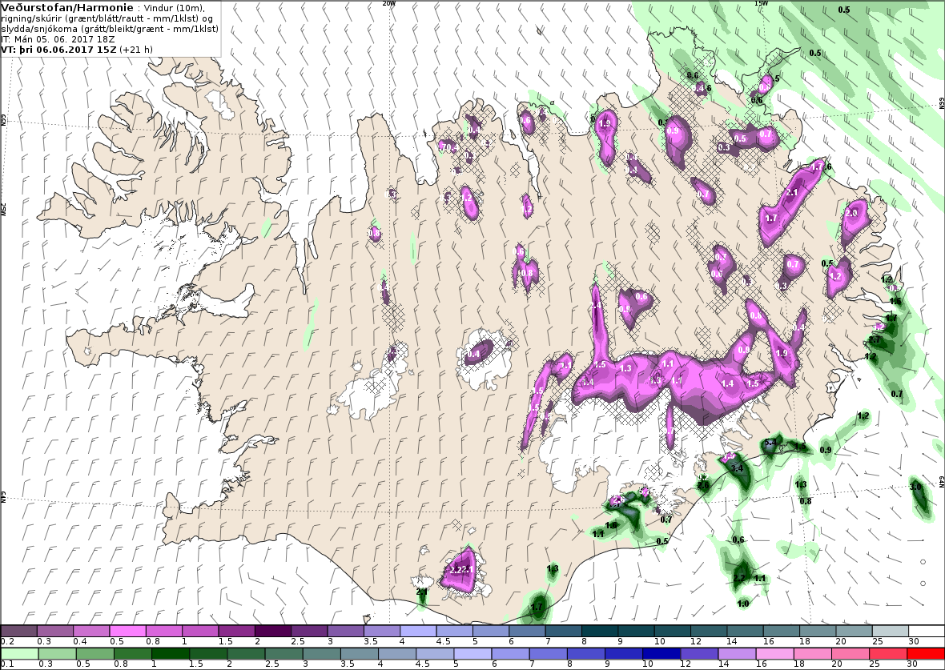The width and height of the screenshot is (945, 670).
Task: Click the 'Vindur (10m)' label in header
Action: (175, 9)
